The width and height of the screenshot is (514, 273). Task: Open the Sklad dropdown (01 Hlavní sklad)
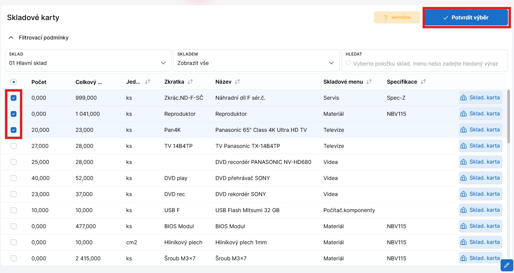[x=88, y=61]
